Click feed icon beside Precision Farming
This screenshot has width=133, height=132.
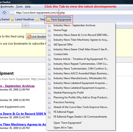tap(49, 102)
